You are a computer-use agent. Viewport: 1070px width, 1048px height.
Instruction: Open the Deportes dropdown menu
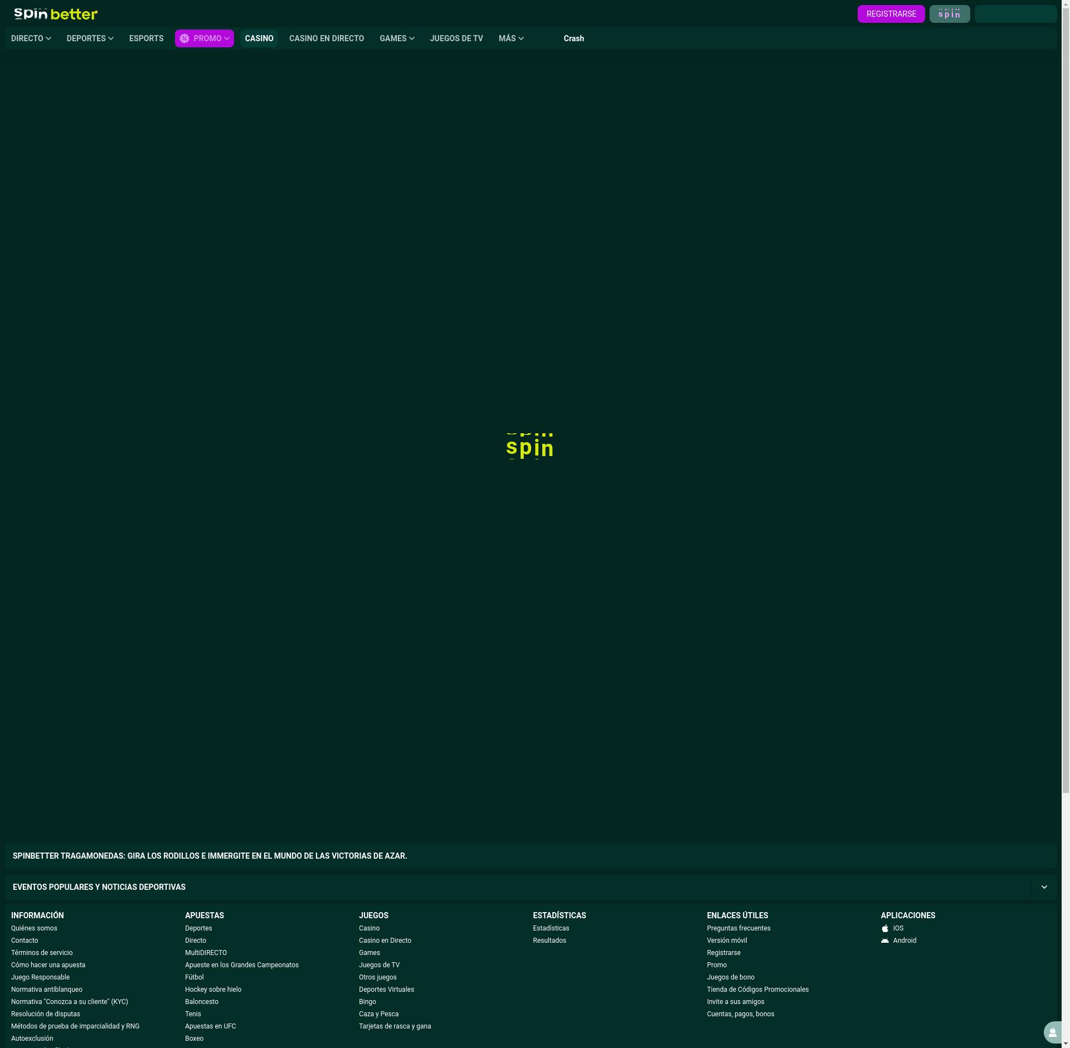(x=90, y=38)
